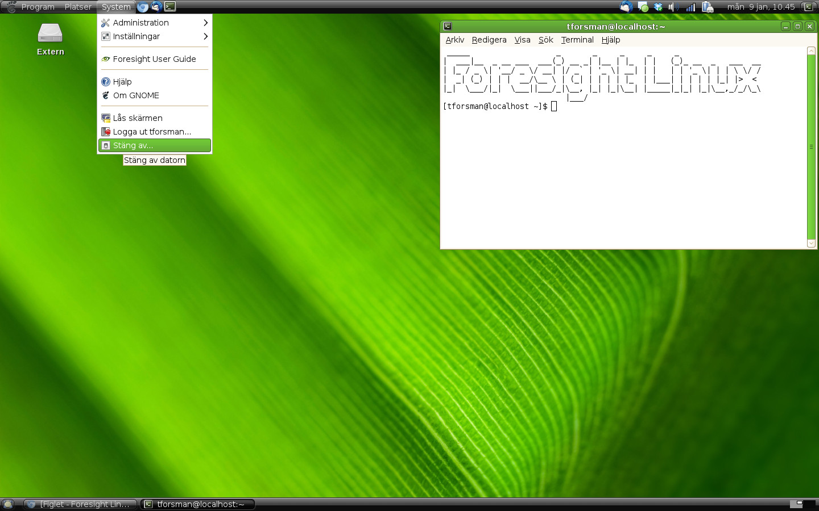Image resolution: width=819 pixels, height=511 pixels.
Task: Click the Lås skärmen icon
Action: pos(105,118)
